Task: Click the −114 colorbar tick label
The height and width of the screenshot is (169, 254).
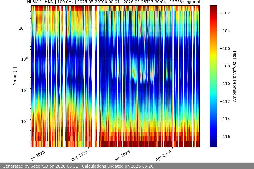Action: click(x=225, y=119)
